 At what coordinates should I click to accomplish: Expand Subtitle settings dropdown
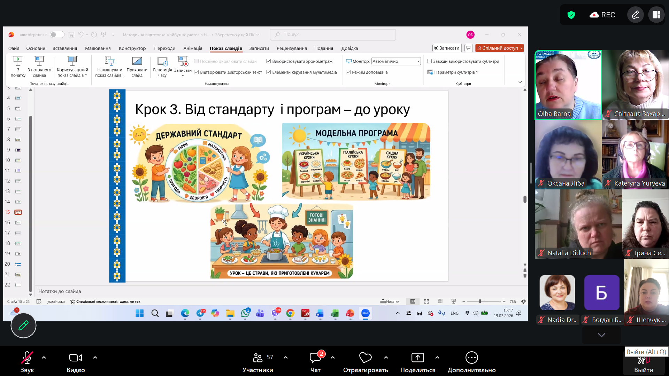tap(453, 72)
